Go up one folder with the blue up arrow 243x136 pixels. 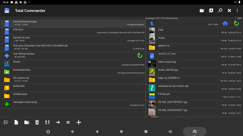pyautogui.click(x=152, y=23)
